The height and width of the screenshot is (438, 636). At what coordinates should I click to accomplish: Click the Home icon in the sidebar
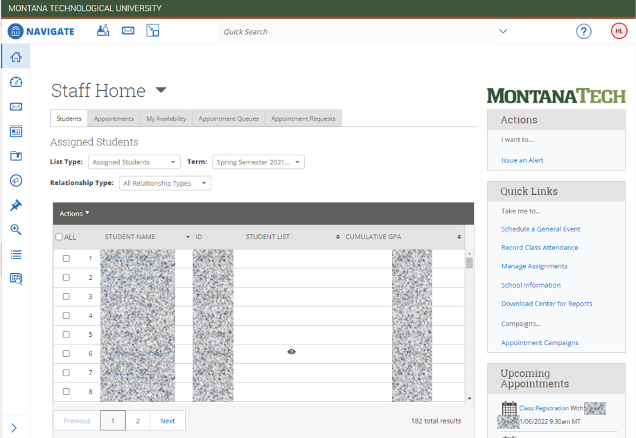coord(16,58)
